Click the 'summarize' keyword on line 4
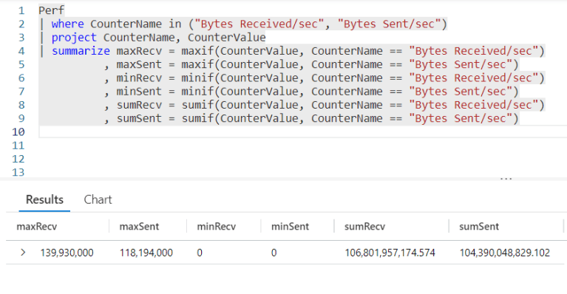Image resolution: width=567 pixels, height=294 pixels. (81, 51)
